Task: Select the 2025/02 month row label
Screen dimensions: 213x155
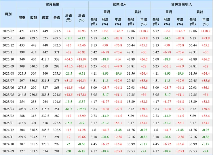Action: click(8, 116)
